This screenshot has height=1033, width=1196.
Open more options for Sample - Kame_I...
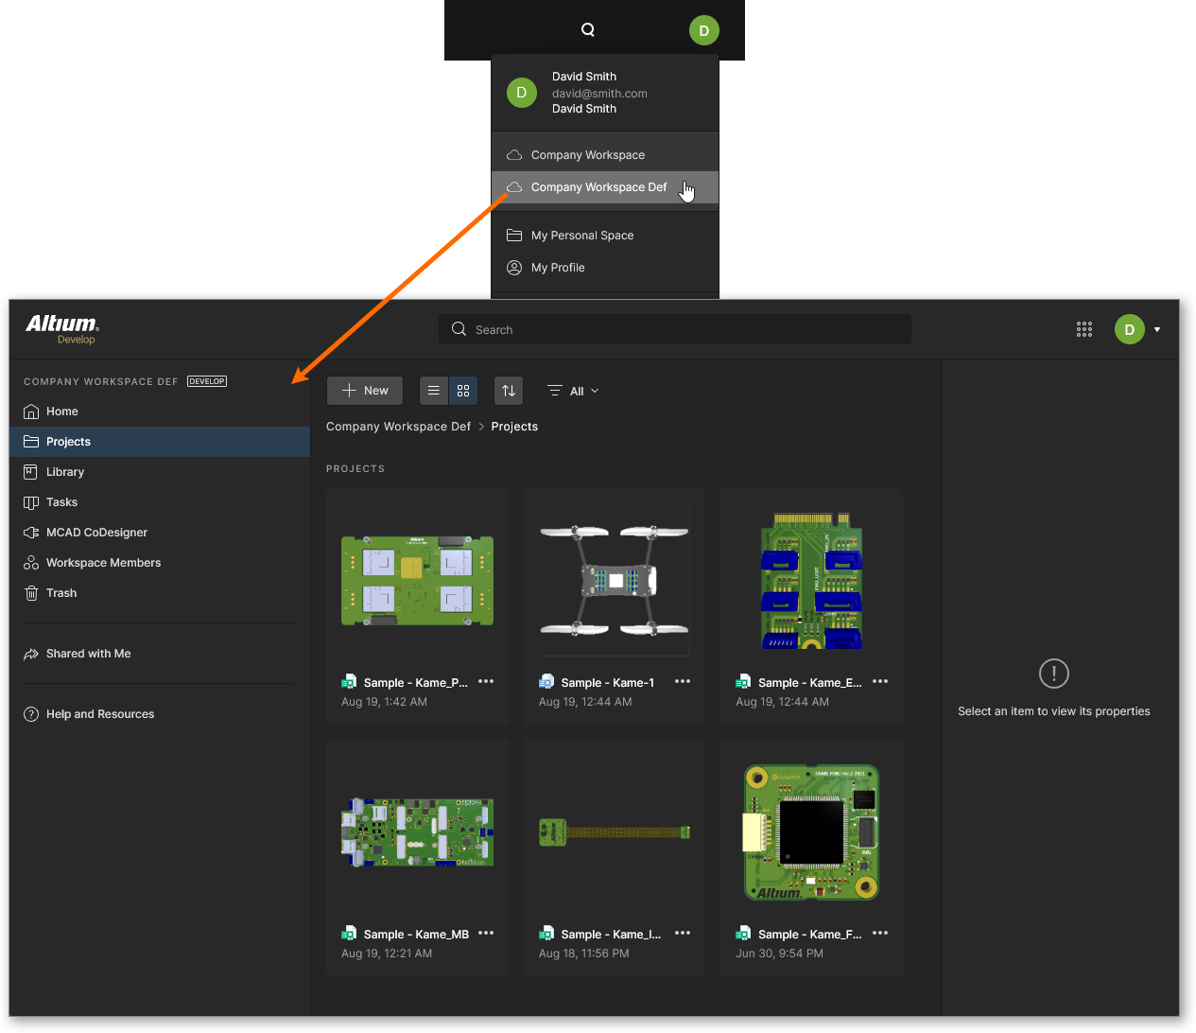coord(683,933)
